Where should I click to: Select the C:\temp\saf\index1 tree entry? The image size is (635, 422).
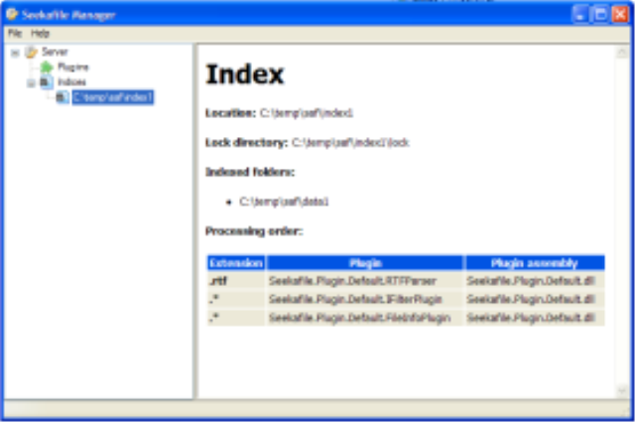tap(112, 97)
